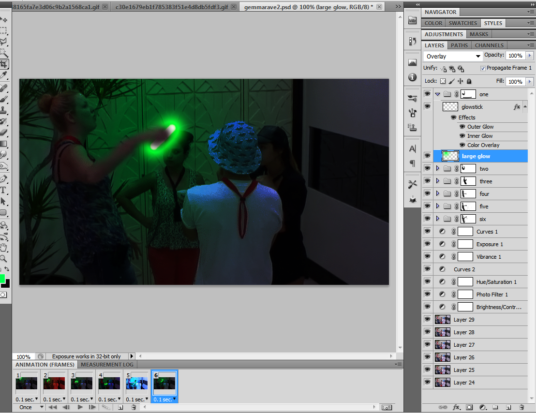Select the Zoom tool in toolbox
This screenshot has width=536, height=413.
tap(3, 258)
